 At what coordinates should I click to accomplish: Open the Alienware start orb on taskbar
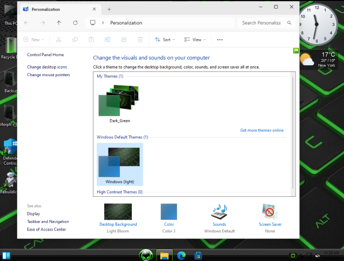pos(146,256)
